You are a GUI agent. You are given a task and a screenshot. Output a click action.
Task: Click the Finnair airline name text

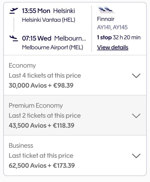click(106, 19)
